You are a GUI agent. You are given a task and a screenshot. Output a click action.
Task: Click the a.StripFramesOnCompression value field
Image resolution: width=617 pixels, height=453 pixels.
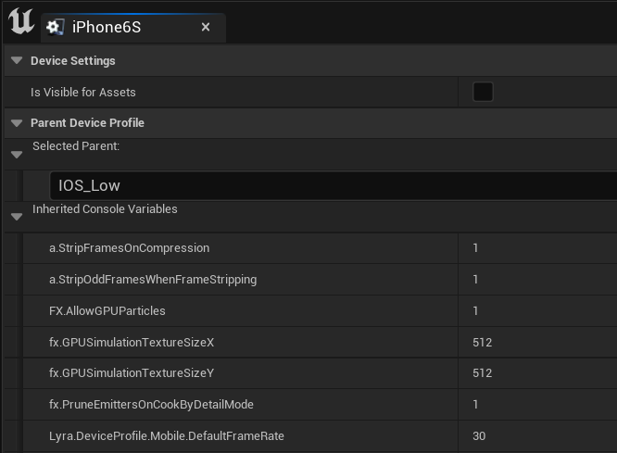coord(537,248)
